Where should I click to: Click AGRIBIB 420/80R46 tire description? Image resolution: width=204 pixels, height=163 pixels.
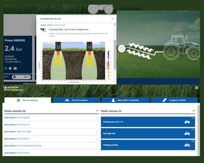pos(13,59)
